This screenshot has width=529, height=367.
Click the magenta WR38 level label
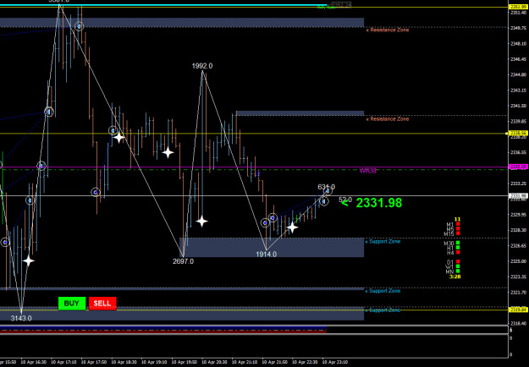[367, 171]
